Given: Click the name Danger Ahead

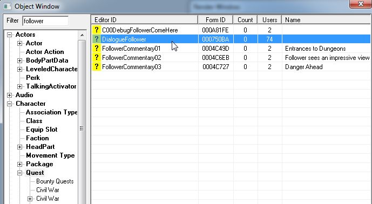Looking at the screenshot, I should pyautogui.click(x=303, y=67).
